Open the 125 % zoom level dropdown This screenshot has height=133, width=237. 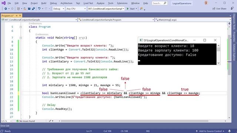coord(6,121)
